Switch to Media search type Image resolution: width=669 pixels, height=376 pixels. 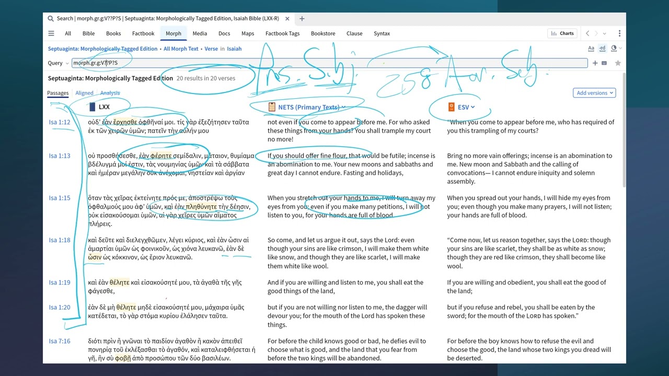point(200,33)
